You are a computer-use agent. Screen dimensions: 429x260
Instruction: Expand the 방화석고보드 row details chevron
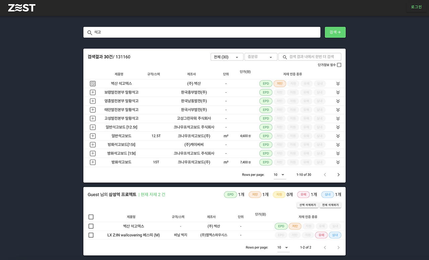[338, 162]
